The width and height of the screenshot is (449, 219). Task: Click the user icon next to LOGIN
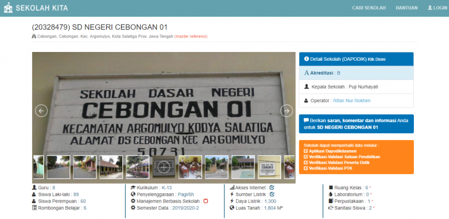point(430,8)
